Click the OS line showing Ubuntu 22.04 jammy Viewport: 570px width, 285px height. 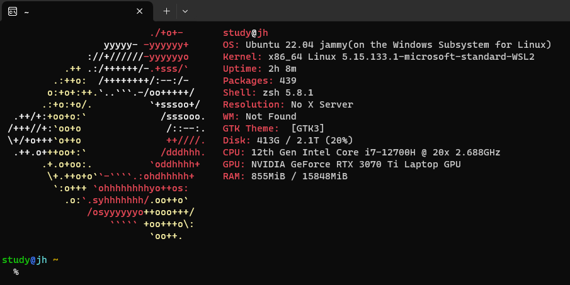[387, 45]
